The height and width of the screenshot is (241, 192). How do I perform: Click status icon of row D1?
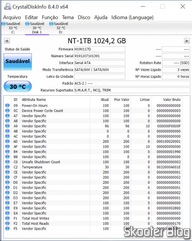tap(8, 188)
